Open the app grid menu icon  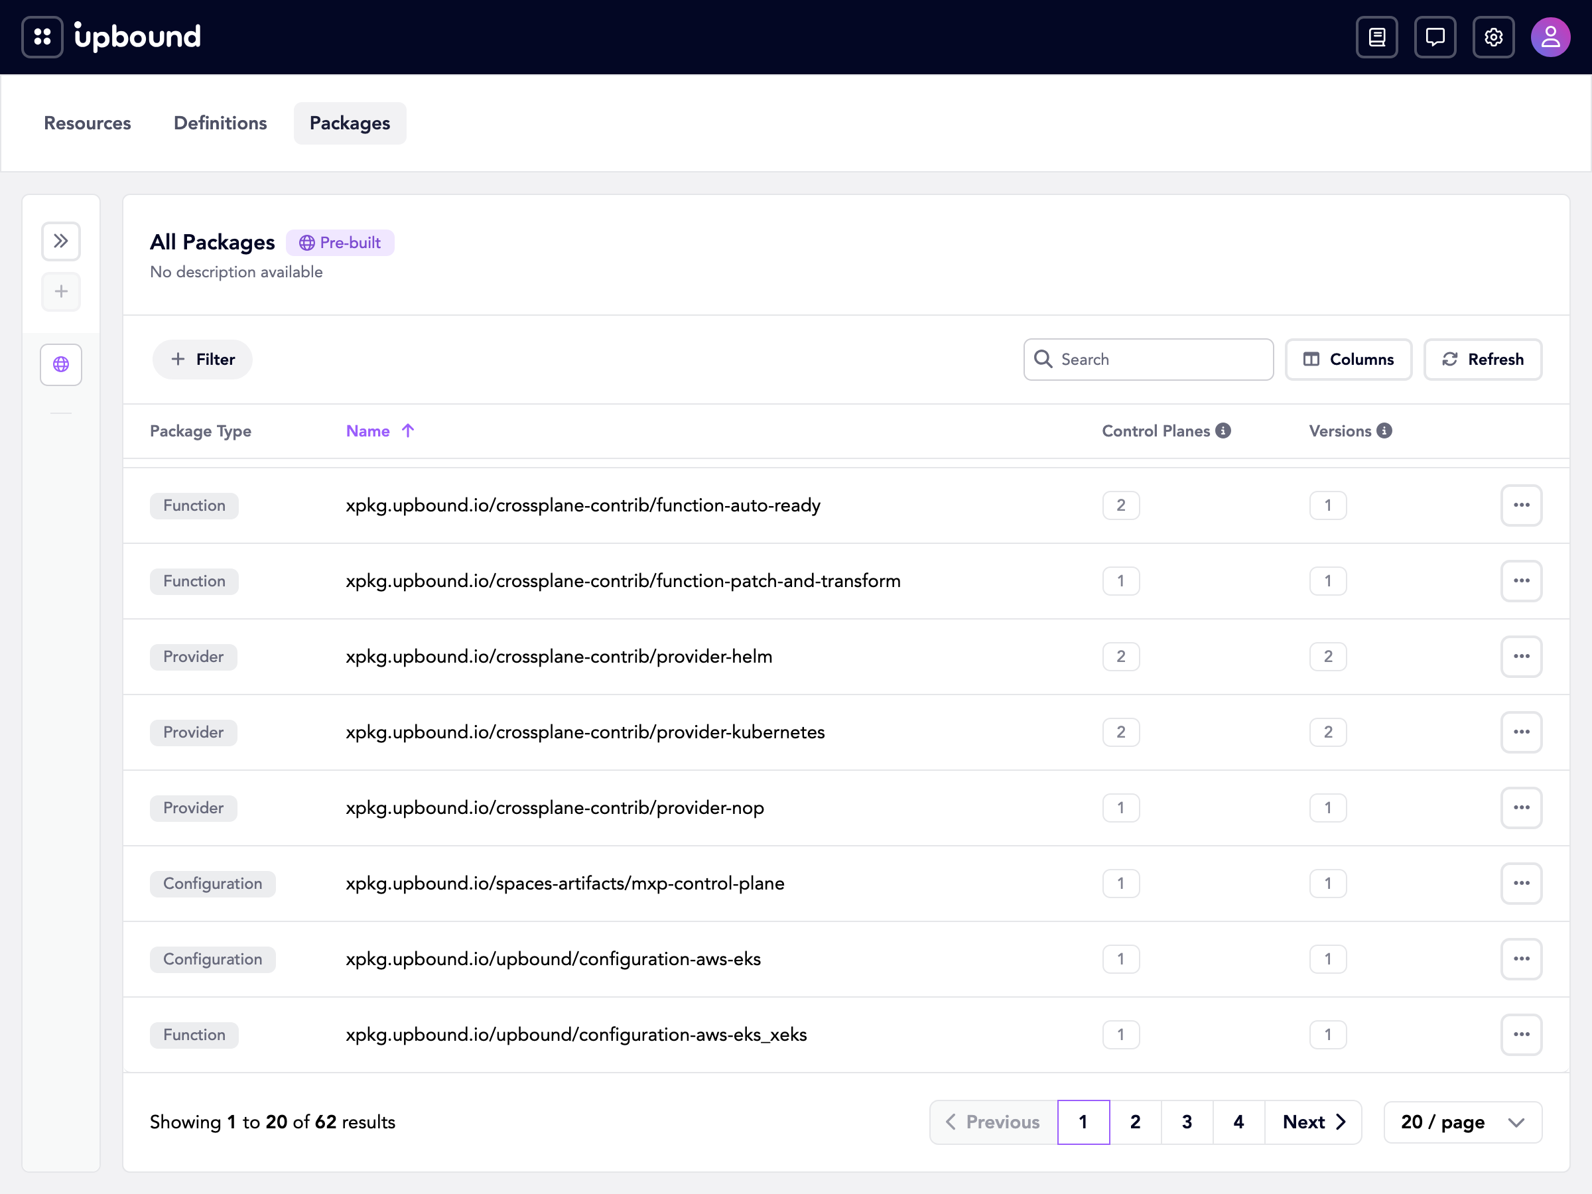pos(42,36)
